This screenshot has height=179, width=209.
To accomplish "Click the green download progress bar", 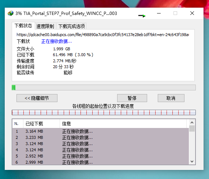I will 104,87.
